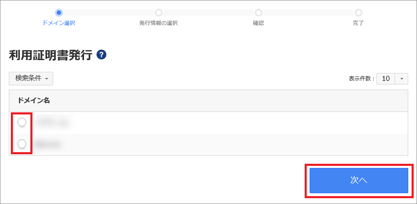This screenshot has height=204, width=417.
Task: Open the 検索条件 dropdown
Action: point(31,78)
